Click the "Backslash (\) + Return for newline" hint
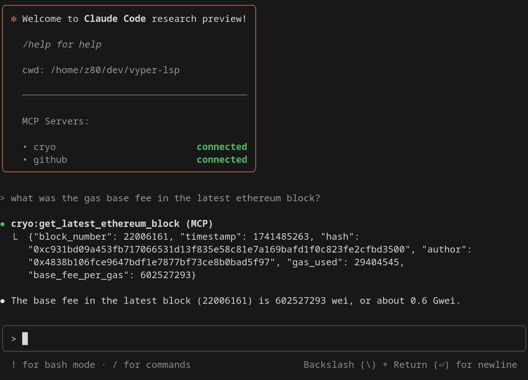Screen dimensions: 528x380 (410, 365)
